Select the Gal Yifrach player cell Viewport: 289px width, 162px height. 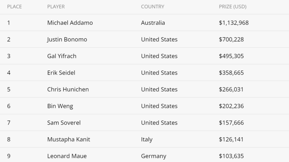click(62, 56)
